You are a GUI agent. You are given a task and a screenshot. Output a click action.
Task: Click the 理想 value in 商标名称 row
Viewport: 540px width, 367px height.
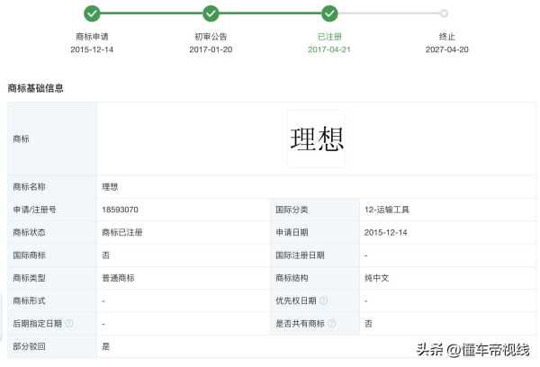coord(110,186)
